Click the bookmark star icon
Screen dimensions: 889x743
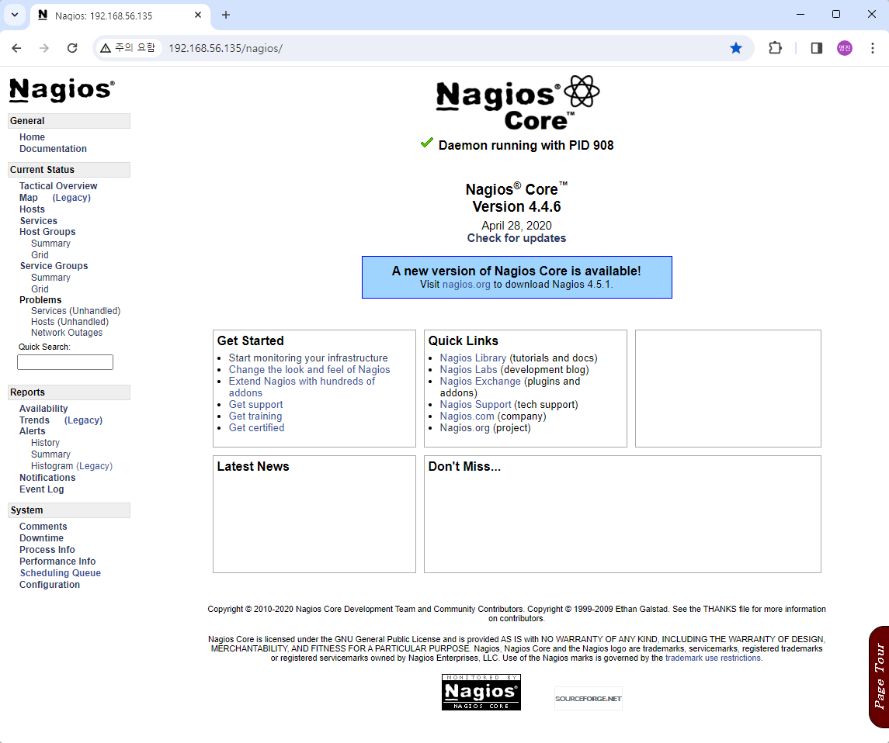[x=736, y=48]
